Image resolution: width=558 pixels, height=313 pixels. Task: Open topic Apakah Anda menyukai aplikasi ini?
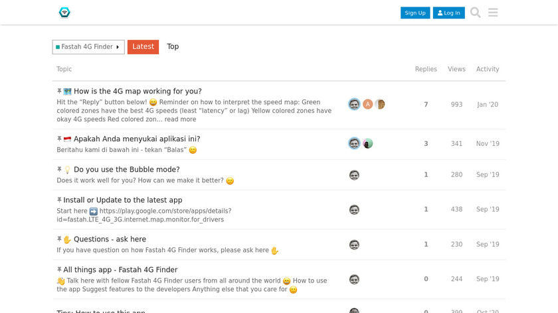click(x=137, y=139)
